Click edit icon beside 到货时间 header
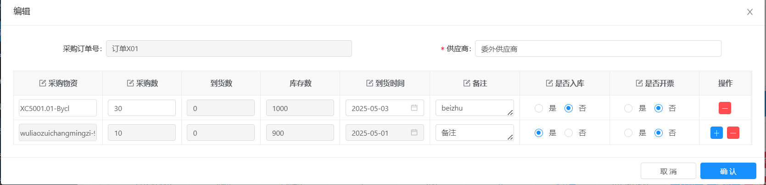Viewport: 766px width, 185px height. (369, 83)
